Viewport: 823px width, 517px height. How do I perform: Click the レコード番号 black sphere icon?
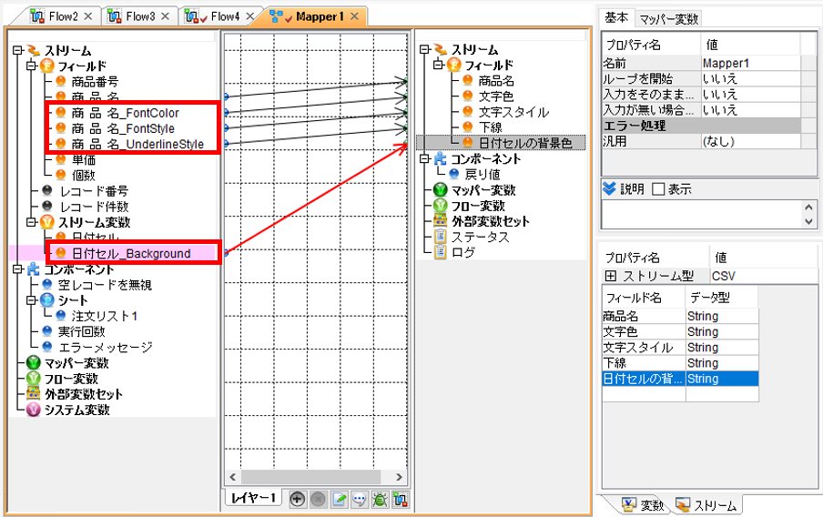[x=47, y=190]
